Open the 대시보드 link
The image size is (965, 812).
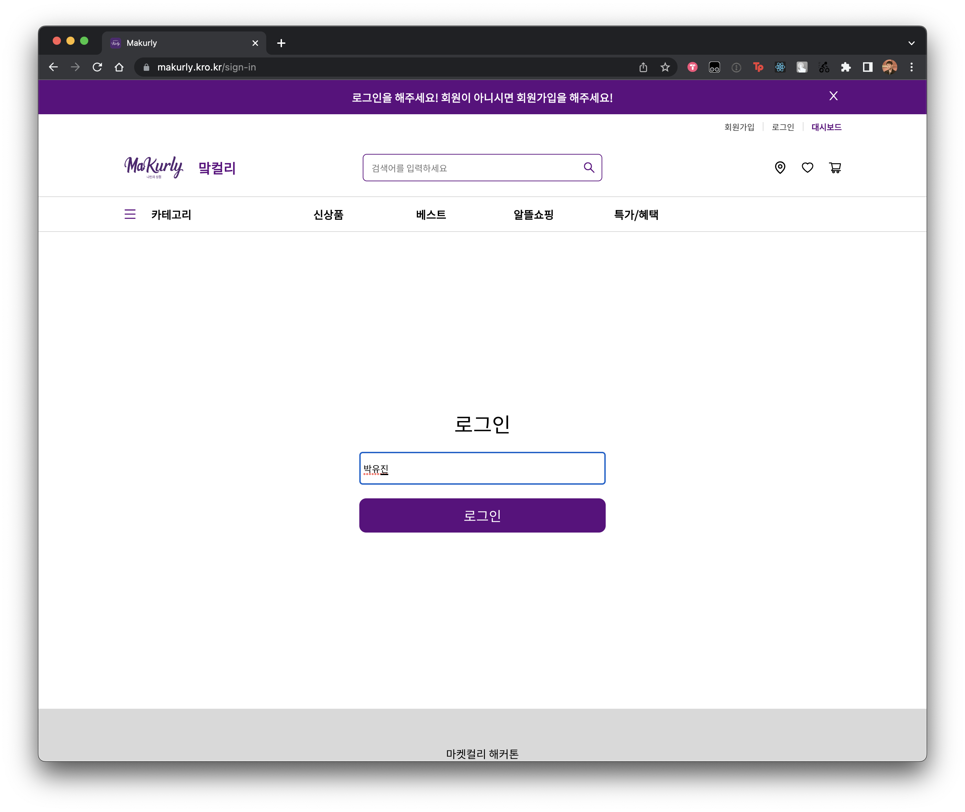click(826, 127)
